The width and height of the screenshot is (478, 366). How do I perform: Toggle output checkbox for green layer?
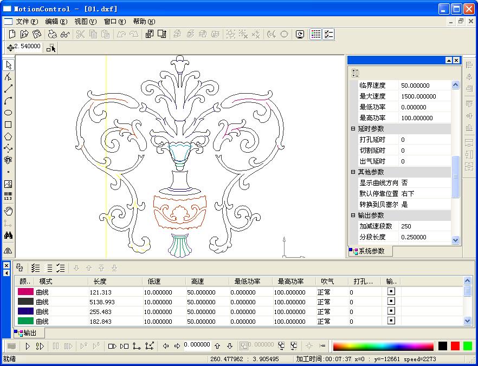pyautogui.click(x=391, y=321)
